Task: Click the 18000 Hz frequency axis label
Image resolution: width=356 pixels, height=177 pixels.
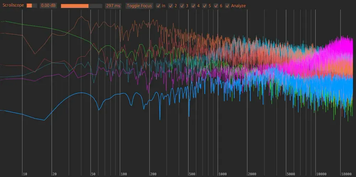Action: point(346,174)
